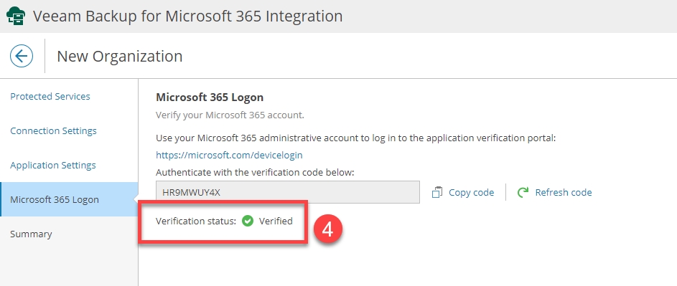Click the green Verified checkmark icon
Screen dimensions: 677x286
tap(248, 221)
